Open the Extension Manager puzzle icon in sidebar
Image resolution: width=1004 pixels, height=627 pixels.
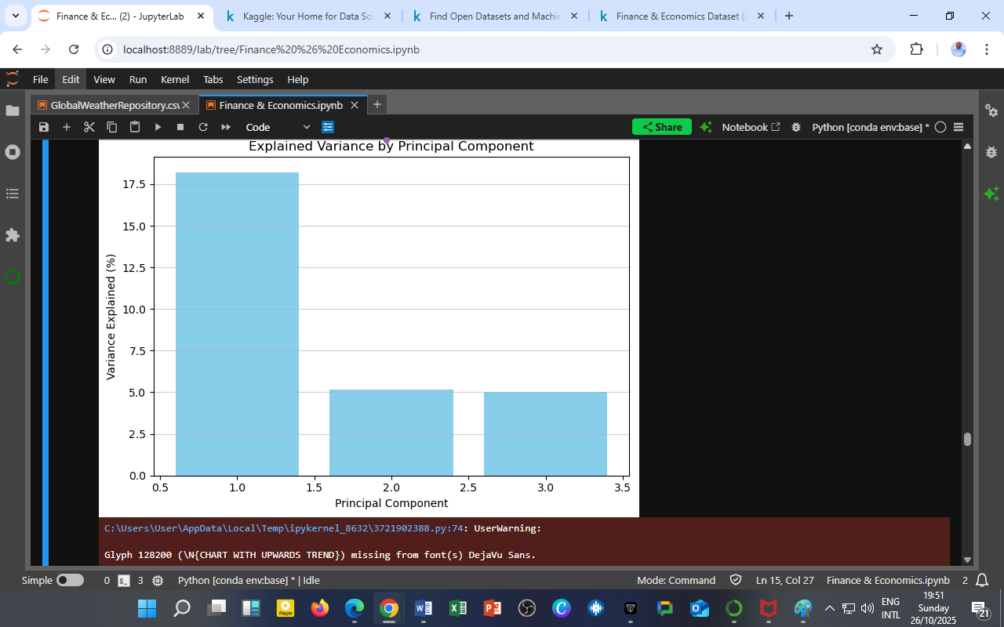(x=13, y=235)
